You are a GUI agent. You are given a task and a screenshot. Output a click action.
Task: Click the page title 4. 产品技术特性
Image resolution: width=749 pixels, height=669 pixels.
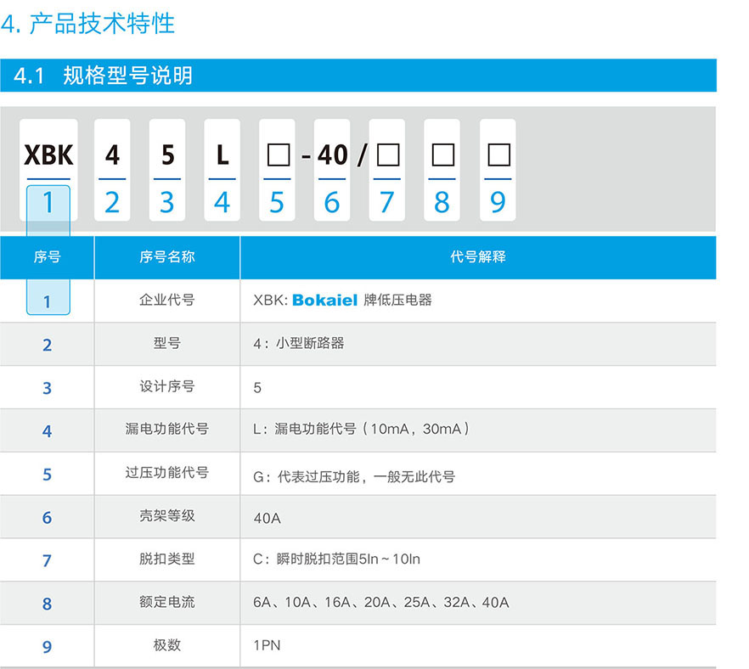[88, 24]
